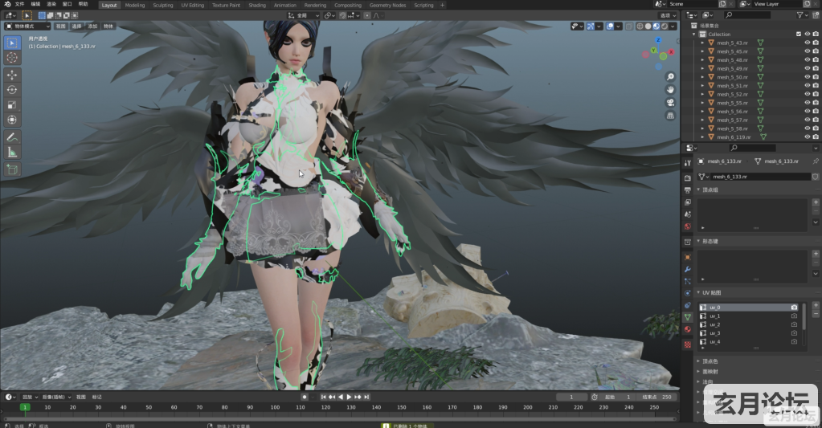This screenshot has height=428, width=822.
Task: Hide mesh_5_43.nr with its eye icon
Action: tap(807, 43)
